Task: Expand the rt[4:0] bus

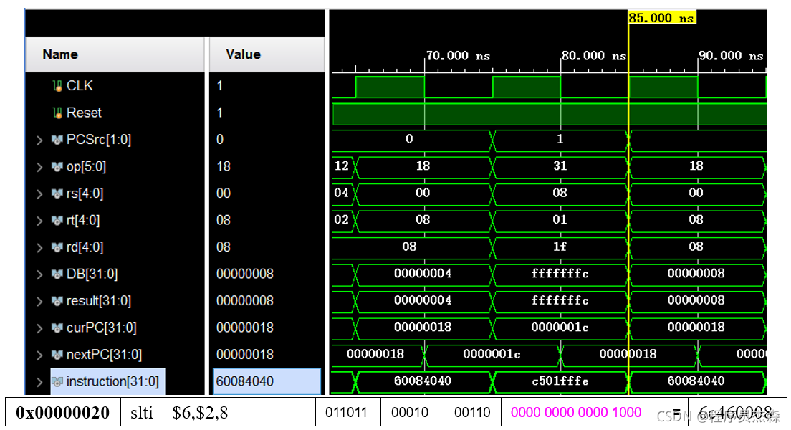Action: click(x=39, y=221)
